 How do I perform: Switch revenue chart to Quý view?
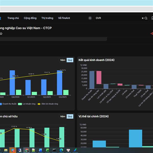tap(70, 60)
